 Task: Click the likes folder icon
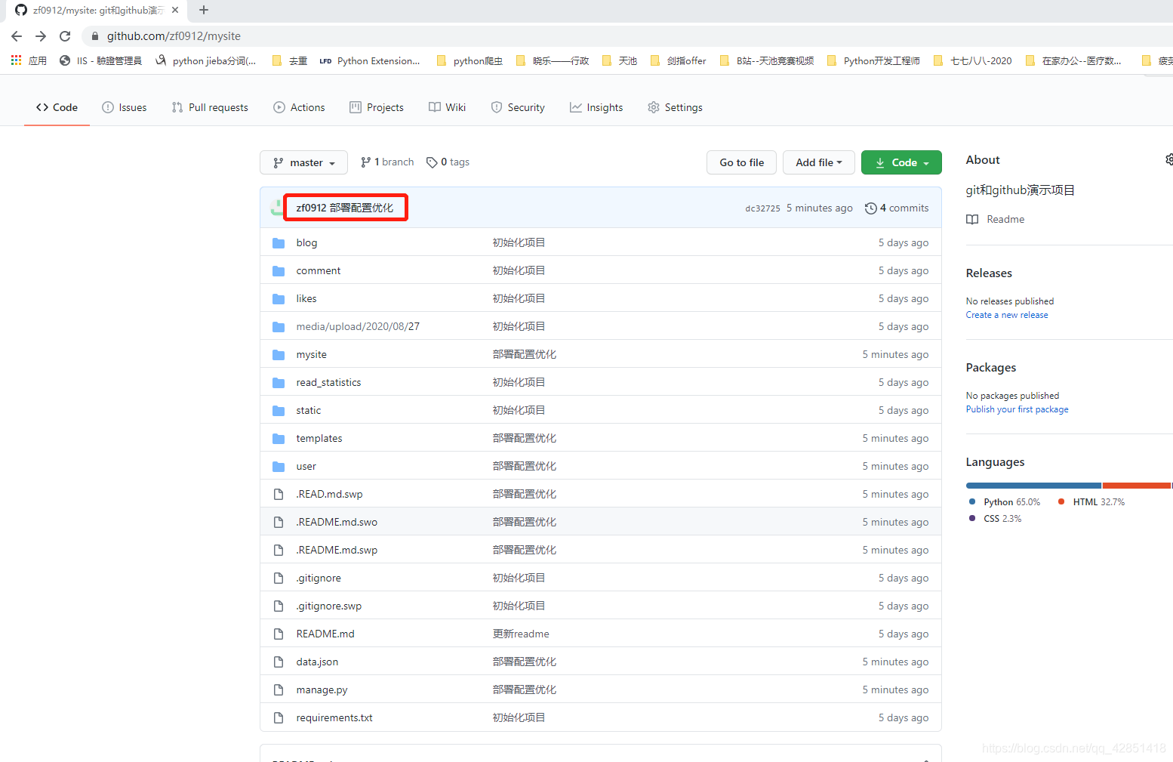[279, 298]
